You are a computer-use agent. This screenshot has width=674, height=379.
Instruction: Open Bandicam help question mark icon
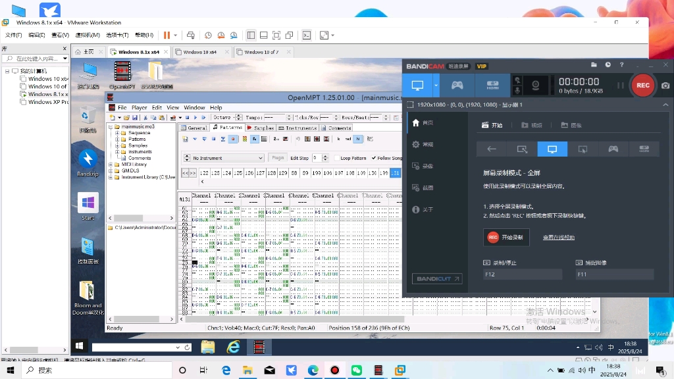(x=621, y=65)
